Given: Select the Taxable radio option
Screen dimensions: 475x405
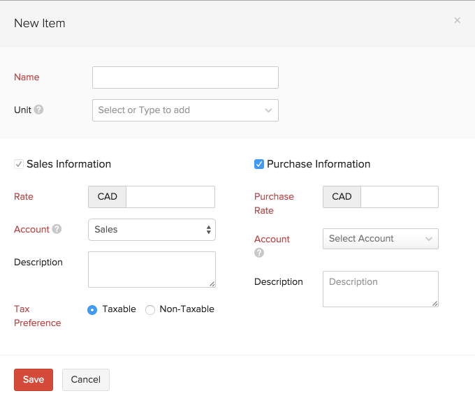Looking at the screenshot, I should click(92, 310).
